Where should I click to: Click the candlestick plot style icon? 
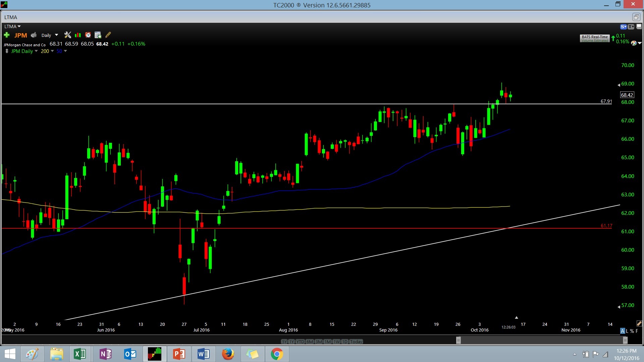tap(78, 35)
